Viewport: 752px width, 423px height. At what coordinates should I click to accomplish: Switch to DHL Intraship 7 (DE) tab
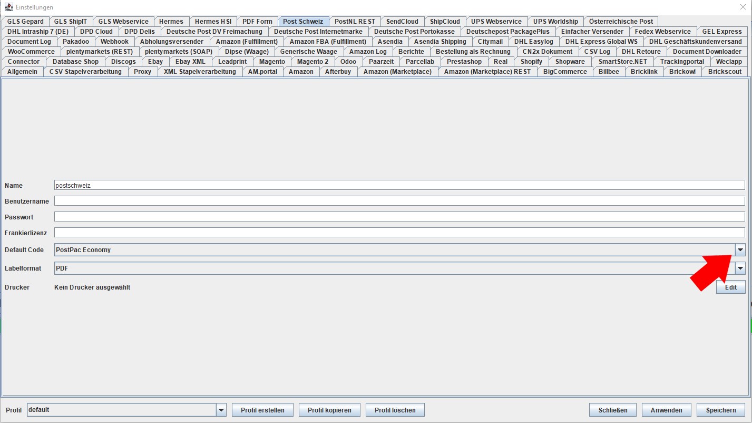point(38,32)
